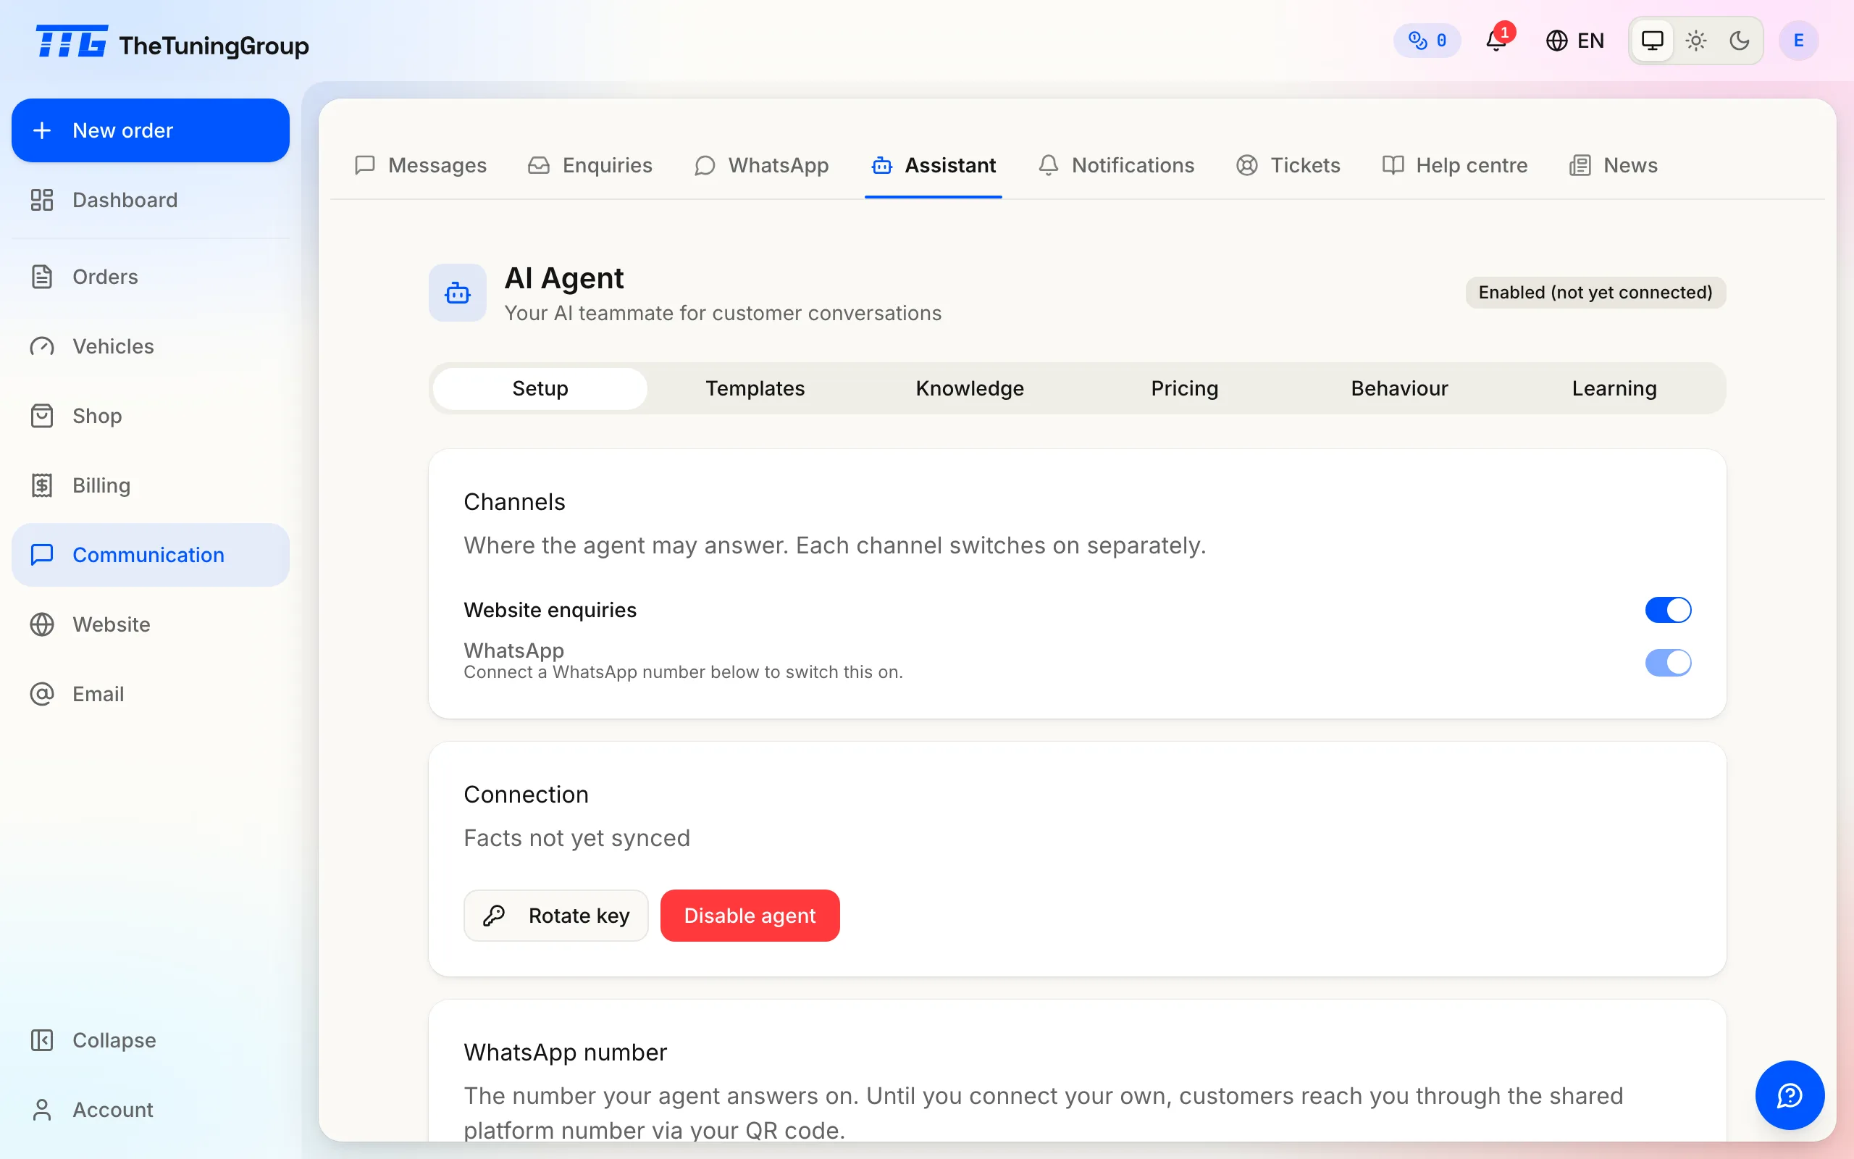
Task: Toggle the Website enquiries switch
Action: (1668, 610)
